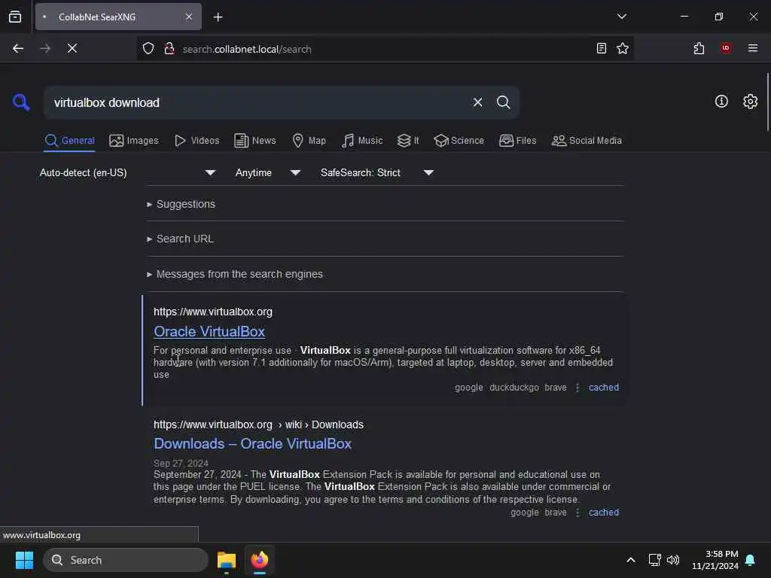
Task: Click duckduckgo engine label on first result
Action: [x=513, y=388]
